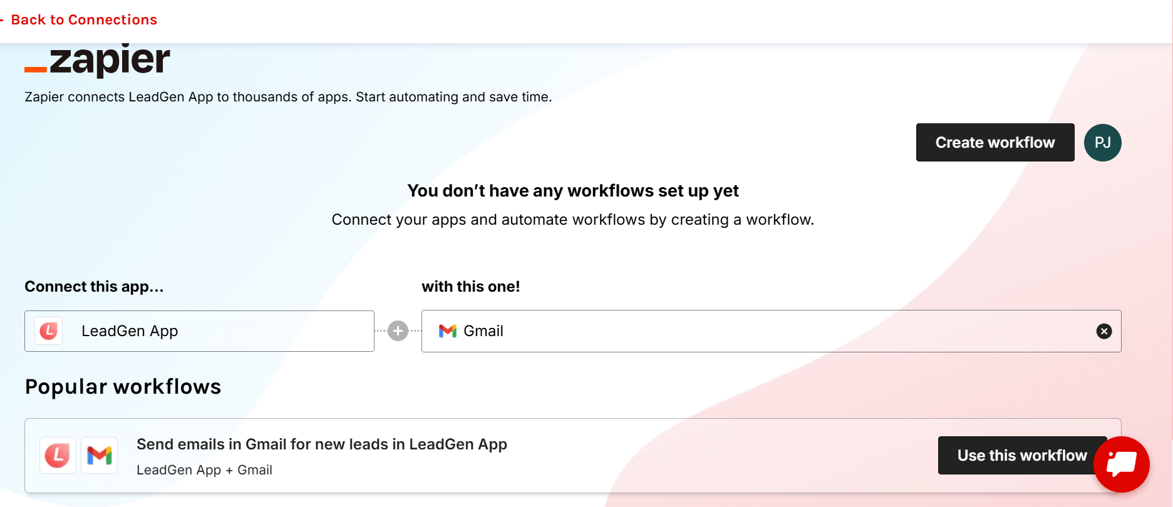Click the LeadGen App icon on the workflow card
The width and height of the screenshot is (1173, 507).
tap(57, 456)
